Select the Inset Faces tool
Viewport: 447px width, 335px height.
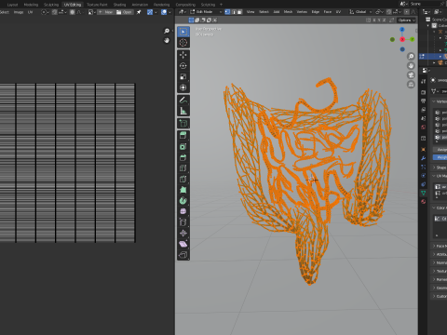(183, 146)
